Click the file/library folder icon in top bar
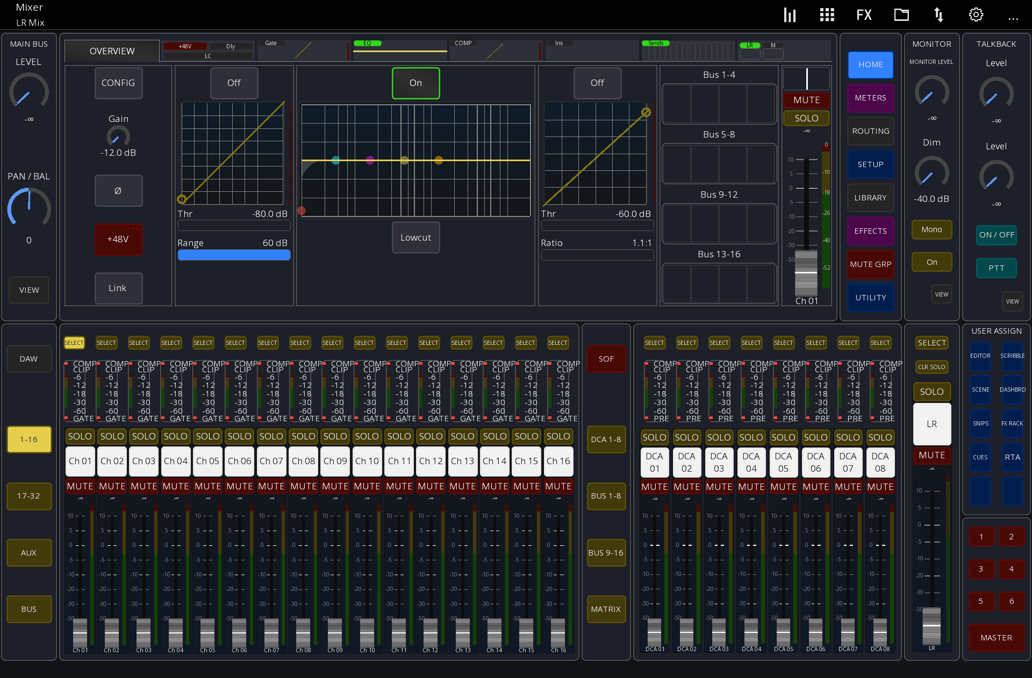Viewport: 1032px width, 678px height. [x=901, y=15]
